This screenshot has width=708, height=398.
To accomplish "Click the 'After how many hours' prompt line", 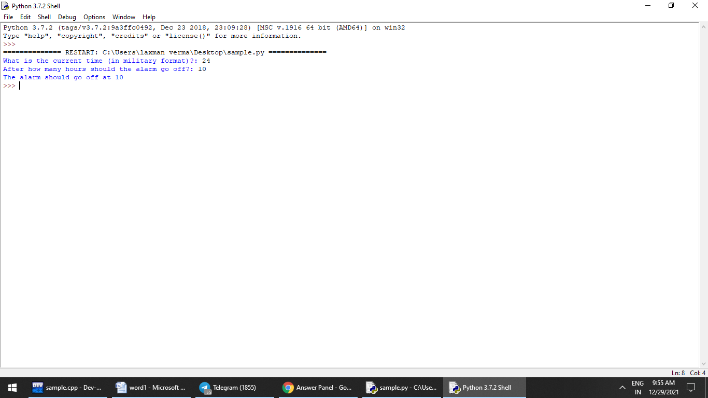I will [105, 69].
